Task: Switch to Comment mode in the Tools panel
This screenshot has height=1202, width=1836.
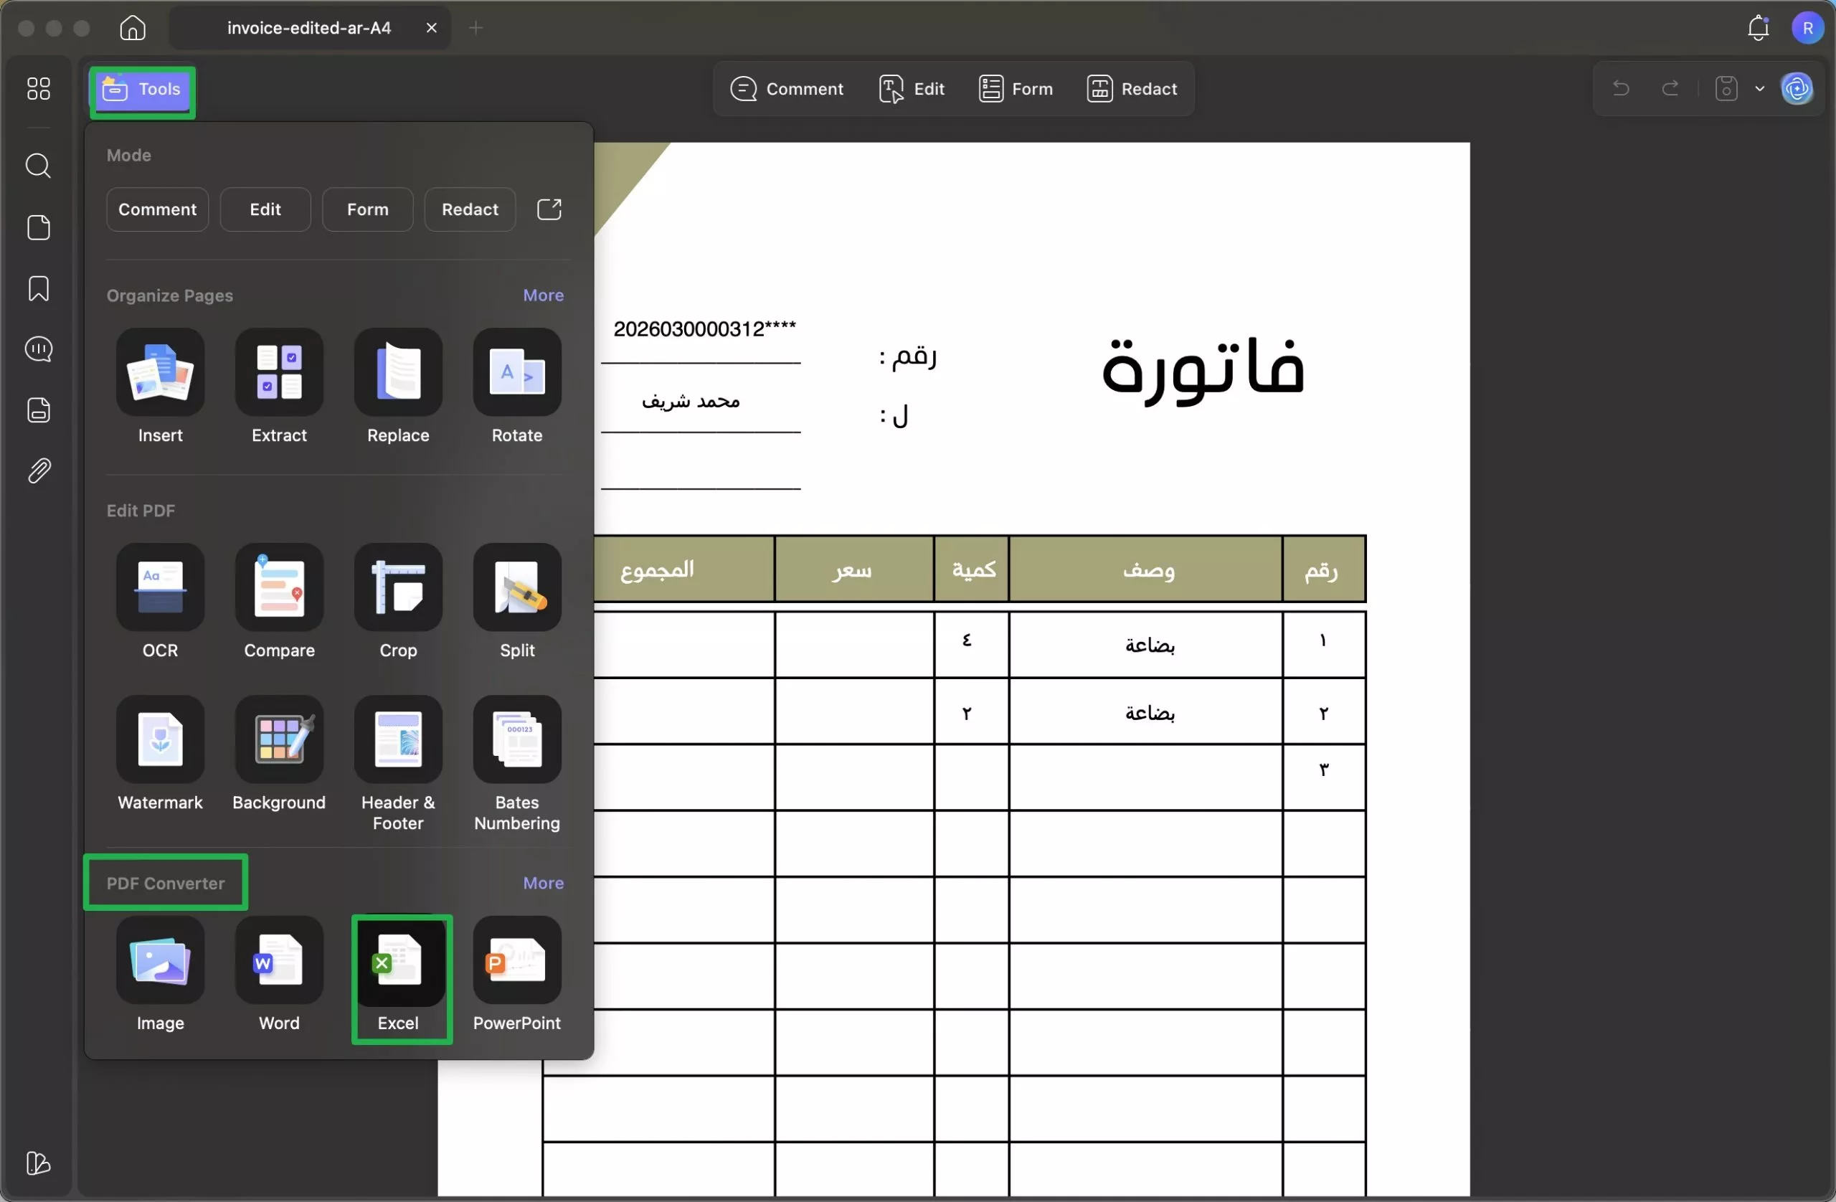Action: [156, 209]
